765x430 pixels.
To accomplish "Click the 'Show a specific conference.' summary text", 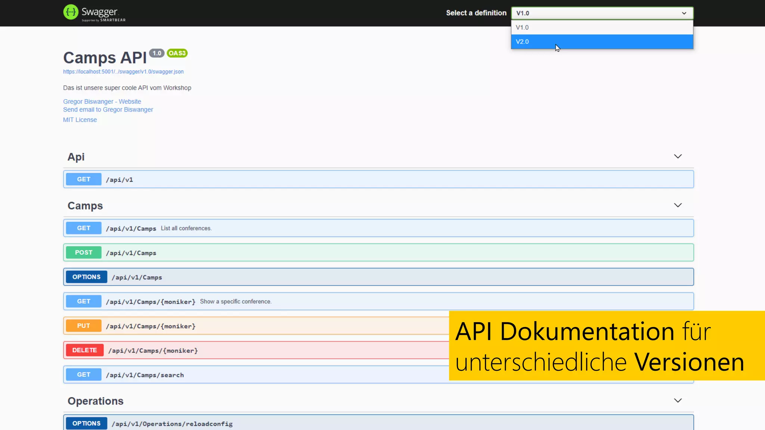I will [236, 301].
